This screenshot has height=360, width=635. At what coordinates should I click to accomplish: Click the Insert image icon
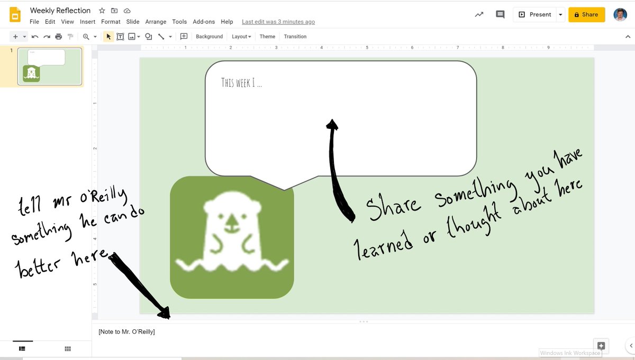tap(131, 36)
